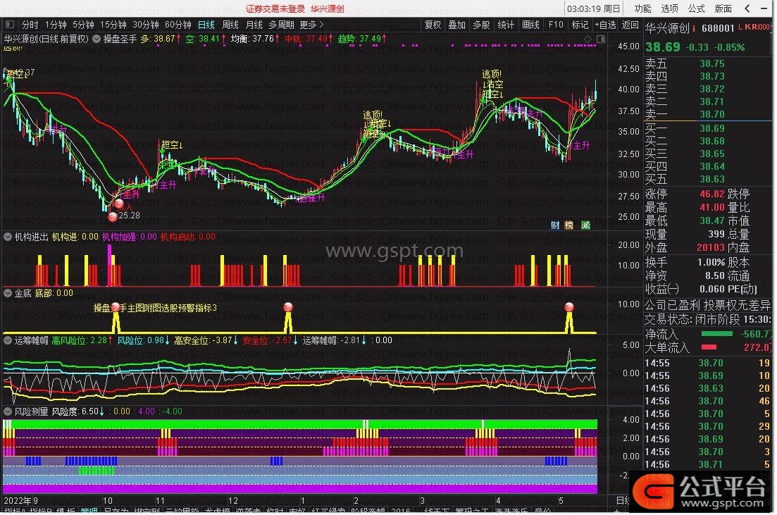Screen dimensions: 777x515
Task: Select the 卖一 38.70 order row
Action: pyautogui.click(x=708, y=114)
